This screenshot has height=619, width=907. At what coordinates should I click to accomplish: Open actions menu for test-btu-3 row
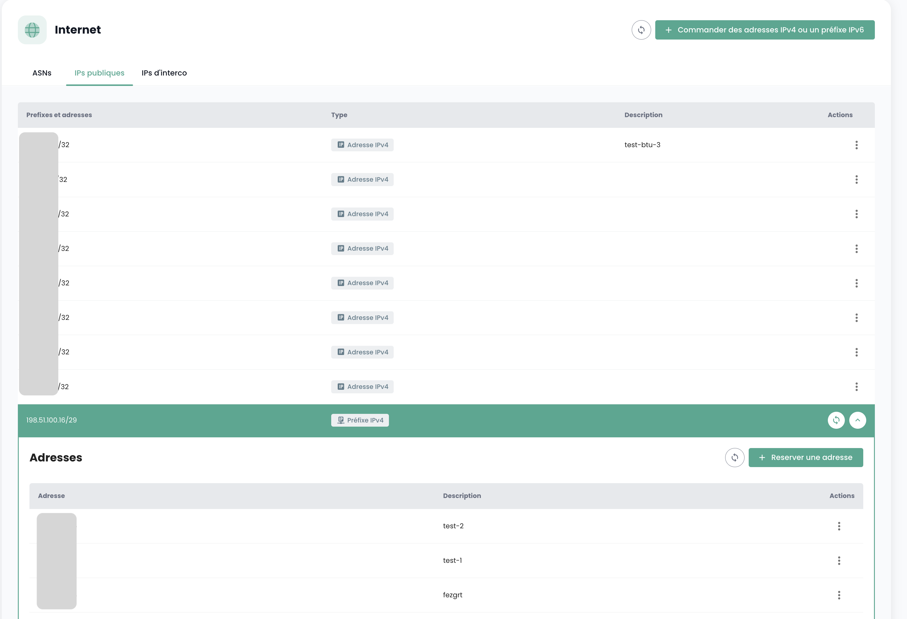pos(856,145)
